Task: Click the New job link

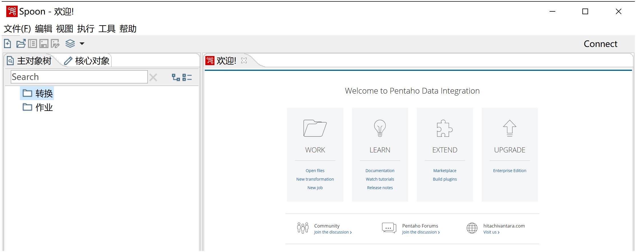Action: click(x=315, y=188)
